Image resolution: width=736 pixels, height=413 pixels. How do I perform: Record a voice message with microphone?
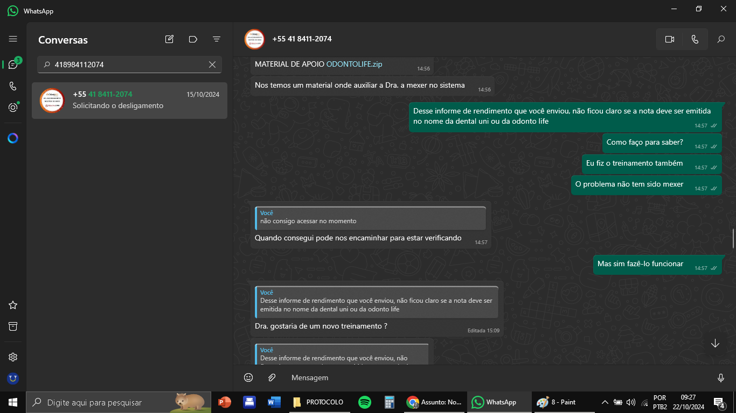(720, 378)
